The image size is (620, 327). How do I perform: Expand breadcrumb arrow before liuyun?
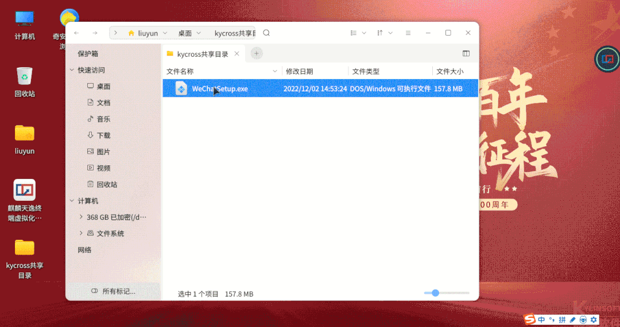pyautogui.click(x=115, y=33)
